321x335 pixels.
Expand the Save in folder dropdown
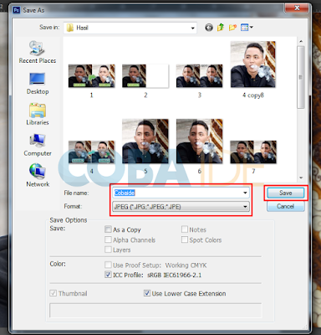click(x=192, y=28)
